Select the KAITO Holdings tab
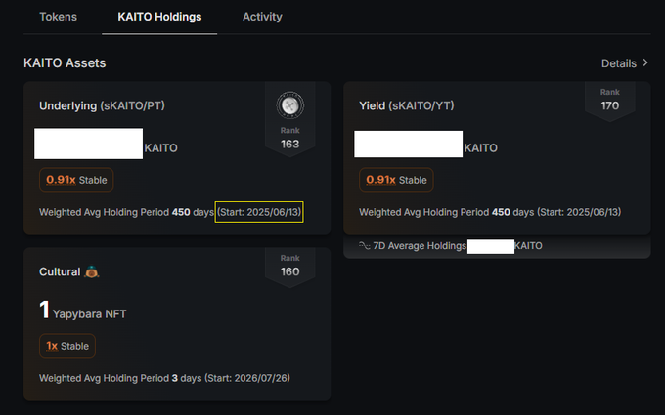The height and width of the screenshot is (415, 665). 159,17
